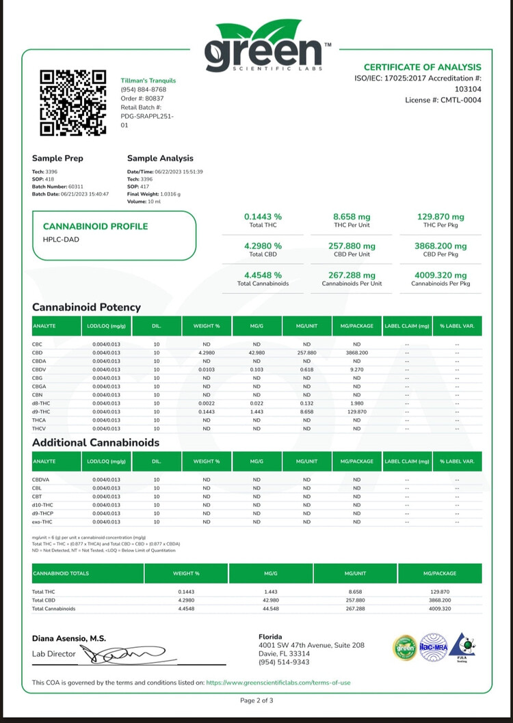Click the CBD Per Pkg 3868.200 mg value
513x723 pixels.
440,246
